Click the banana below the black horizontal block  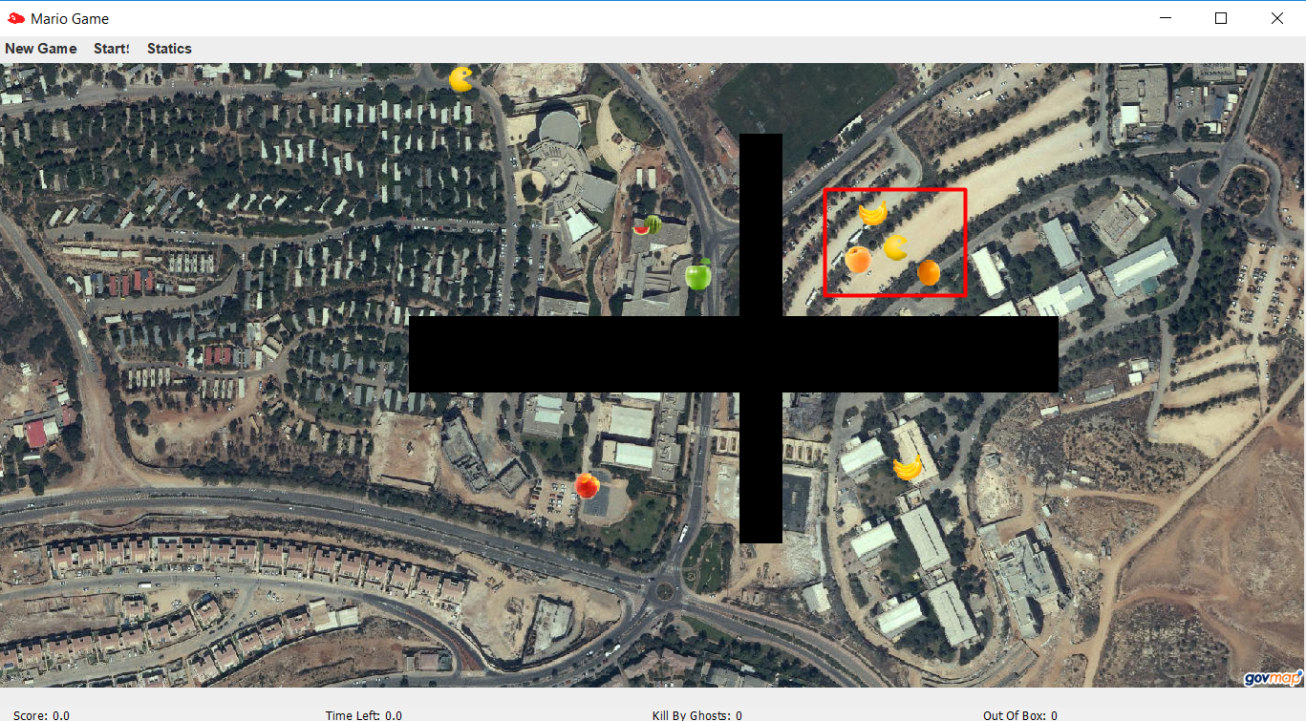pos(908,467)
